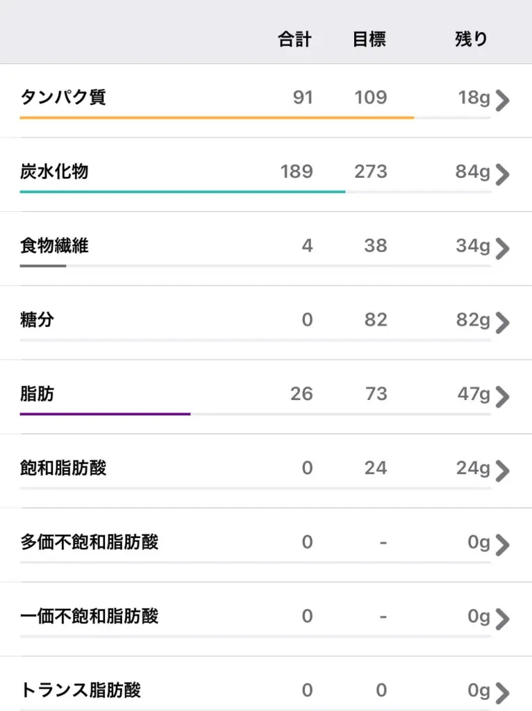532x711 pixels.
Task: Open 炭水化物 details via its chevron
Action: pos(503,174)
